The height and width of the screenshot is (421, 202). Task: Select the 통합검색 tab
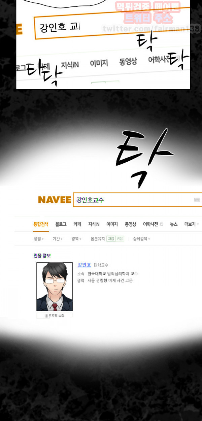[x=41, y=224]
